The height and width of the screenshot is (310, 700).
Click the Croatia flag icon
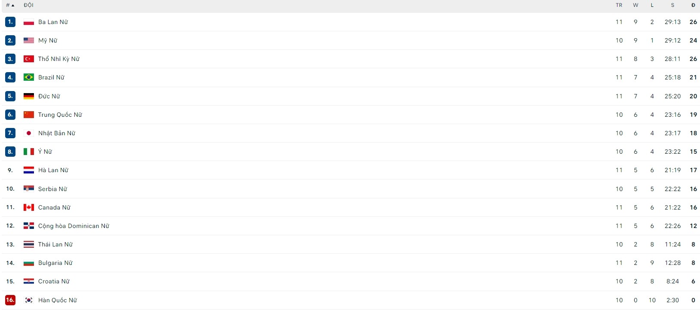29,281
